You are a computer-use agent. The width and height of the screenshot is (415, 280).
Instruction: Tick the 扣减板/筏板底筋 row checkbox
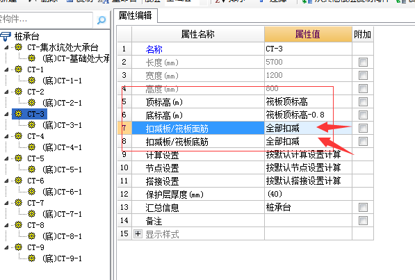click(x=363, y=142)
